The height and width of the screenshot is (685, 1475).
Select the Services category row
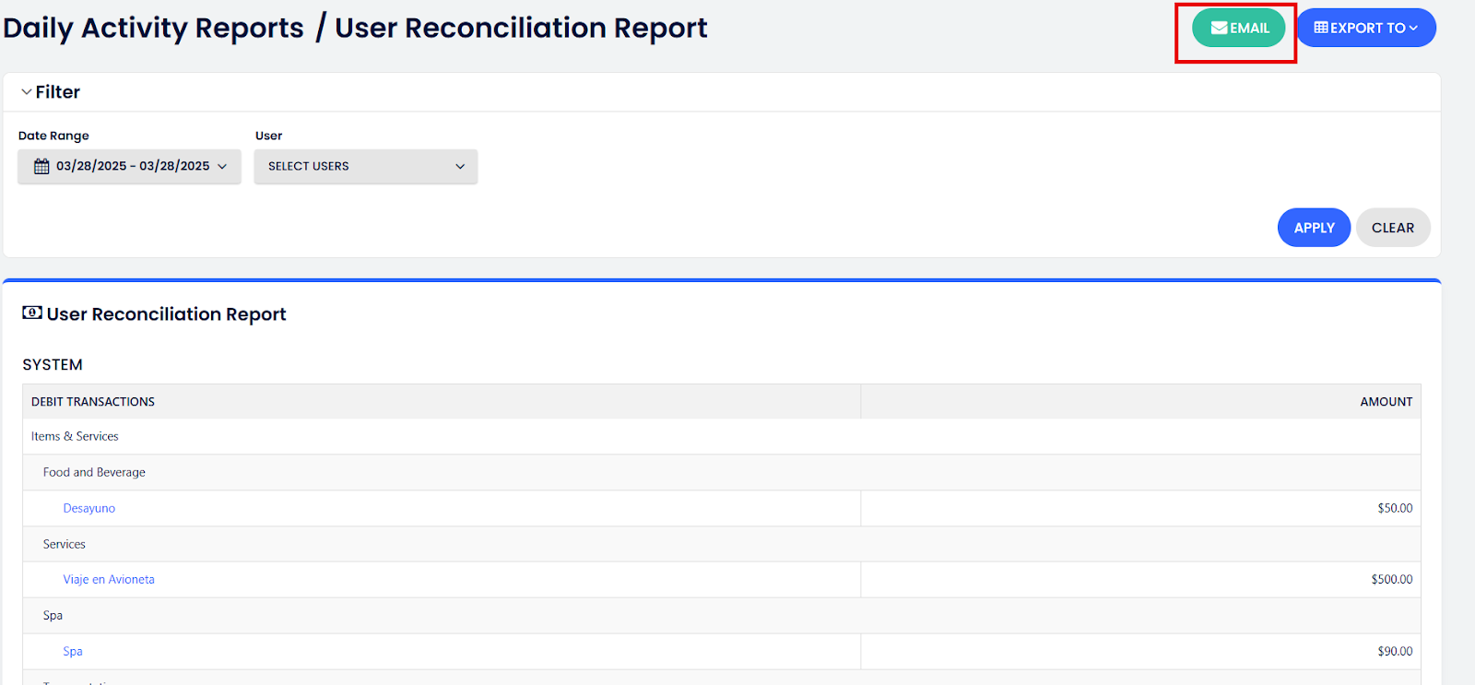click(x=65, y=544)
